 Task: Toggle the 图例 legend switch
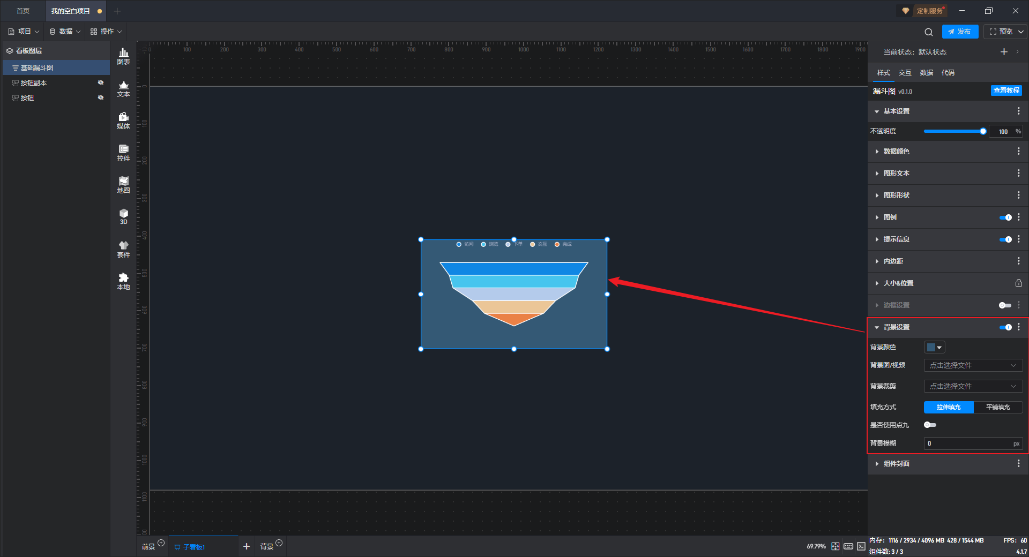point(1005,217)
